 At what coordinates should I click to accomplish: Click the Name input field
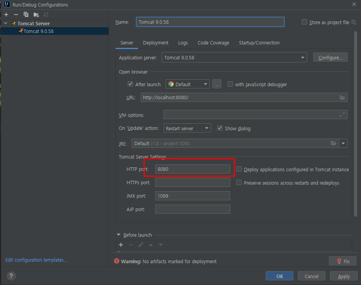210,22
